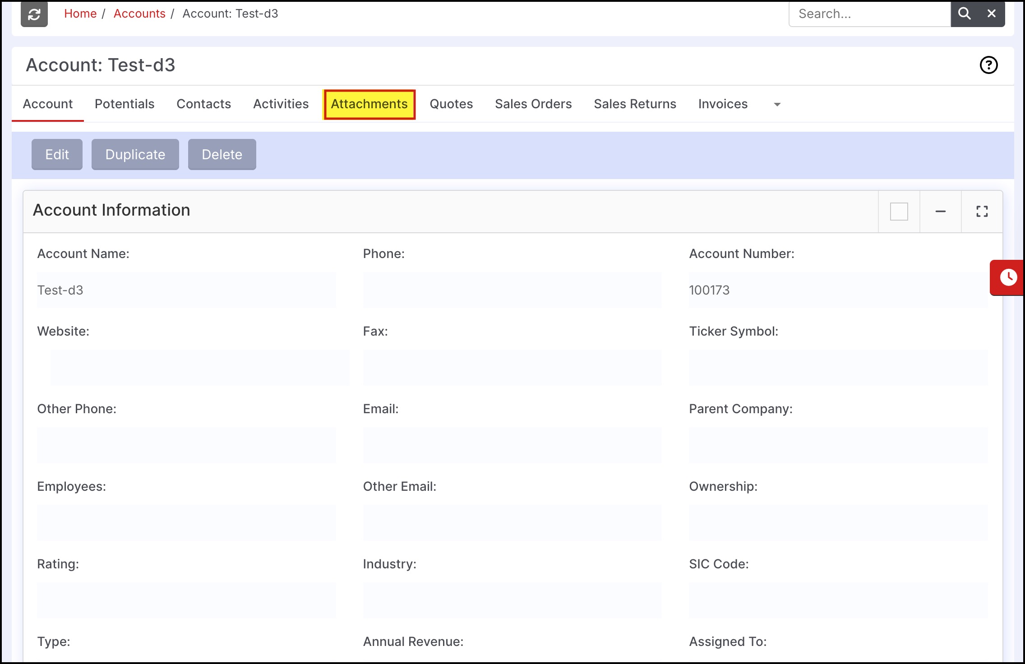Delete this account with Delete button
This screenshot has width=1025, height=664.
point(222,155)
